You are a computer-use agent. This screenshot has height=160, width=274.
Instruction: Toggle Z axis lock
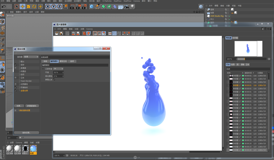coord(59,7)
